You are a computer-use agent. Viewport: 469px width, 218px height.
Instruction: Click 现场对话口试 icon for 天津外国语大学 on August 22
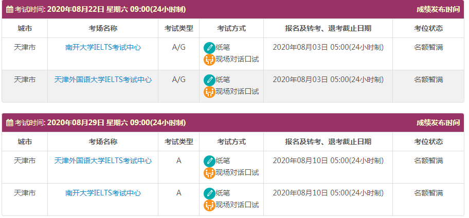[209, 92]
